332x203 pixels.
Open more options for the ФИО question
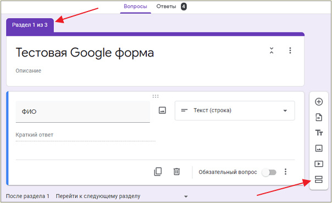coord(285,172)
